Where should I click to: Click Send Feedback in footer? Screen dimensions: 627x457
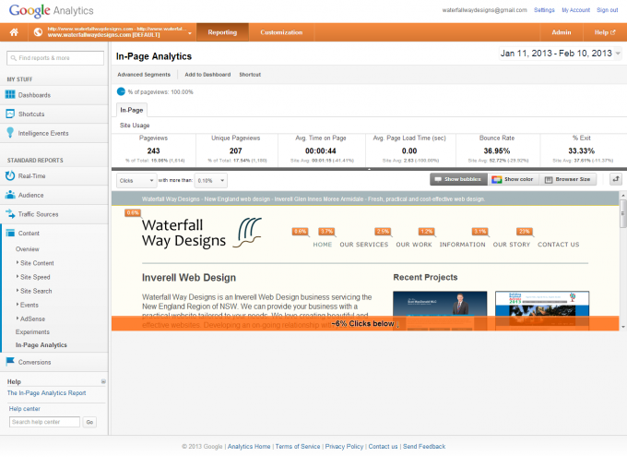coord(424,446)
